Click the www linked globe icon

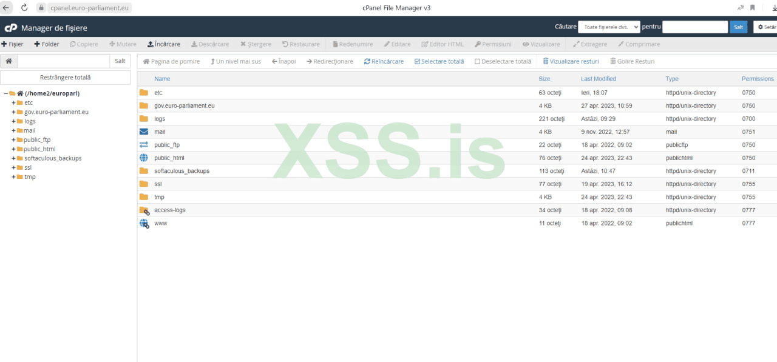pyautogui.click(x=144, y=224)
